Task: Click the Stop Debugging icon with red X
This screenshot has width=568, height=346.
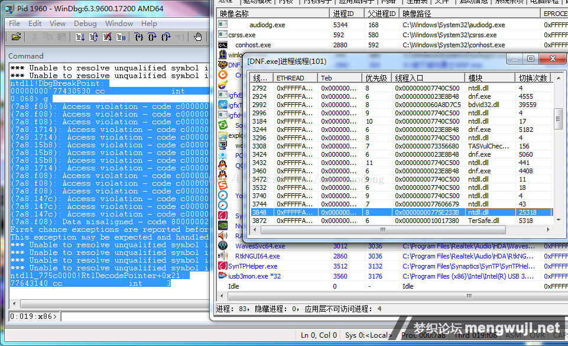Action: click(107, 37)
